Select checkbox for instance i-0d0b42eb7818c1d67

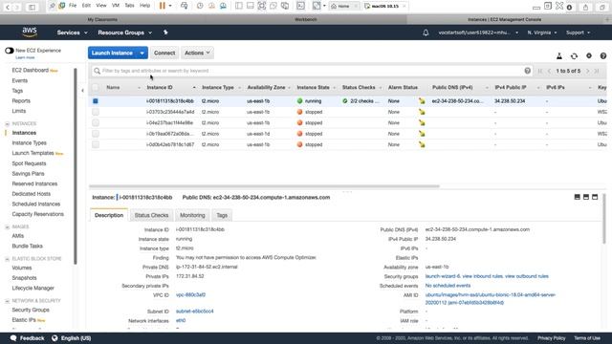[96, 144]
